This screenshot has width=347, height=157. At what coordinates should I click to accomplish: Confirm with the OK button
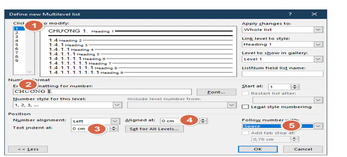[x=258, y=149]
